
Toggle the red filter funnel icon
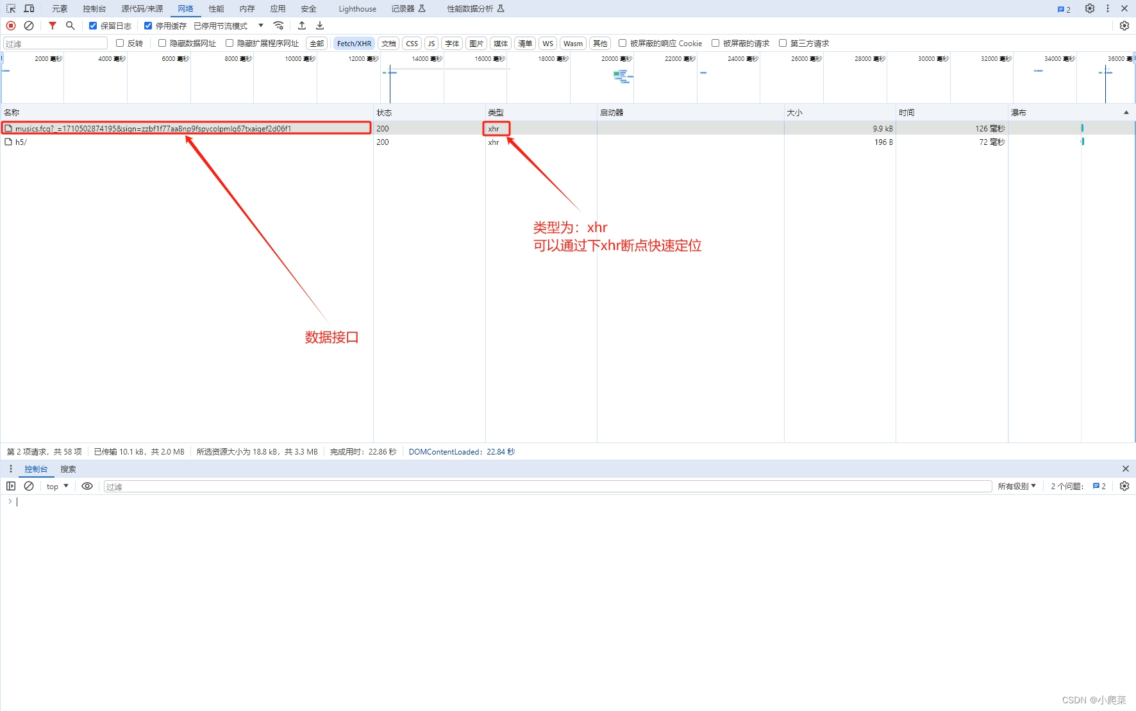[x=53, y=26]
